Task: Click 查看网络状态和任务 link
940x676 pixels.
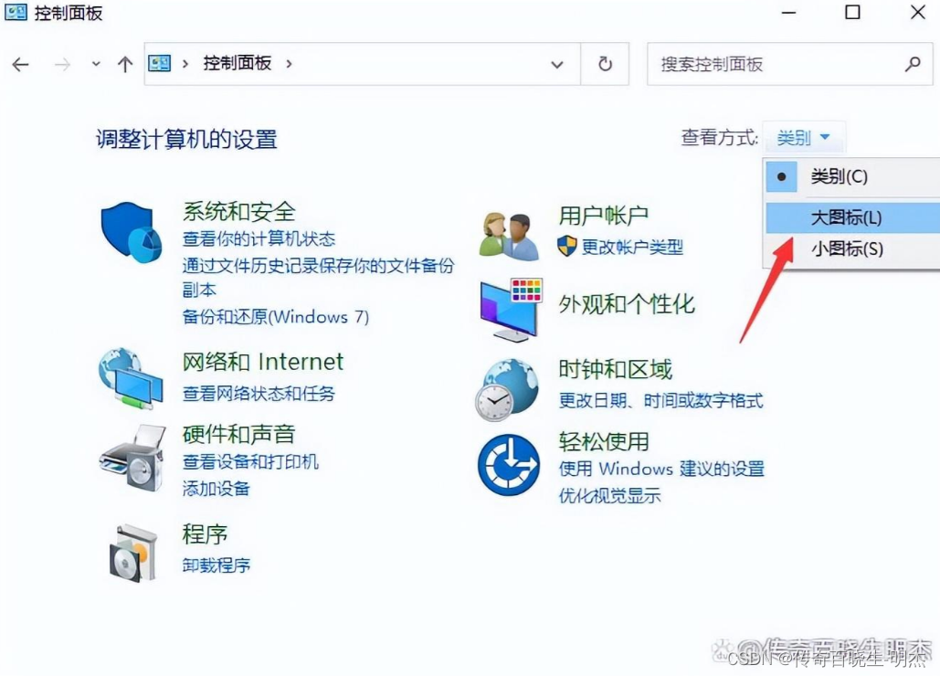Action: [259, 393]
